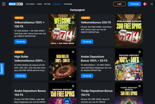Click the KILOBET logo

click(x=16, y=4)
